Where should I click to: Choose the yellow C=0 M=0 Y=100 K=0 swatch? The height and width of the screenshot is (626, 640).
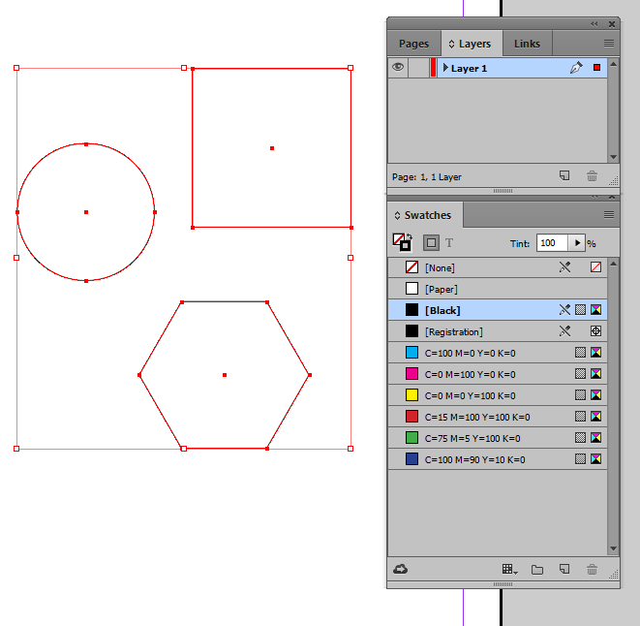click(x=497, y=395)
